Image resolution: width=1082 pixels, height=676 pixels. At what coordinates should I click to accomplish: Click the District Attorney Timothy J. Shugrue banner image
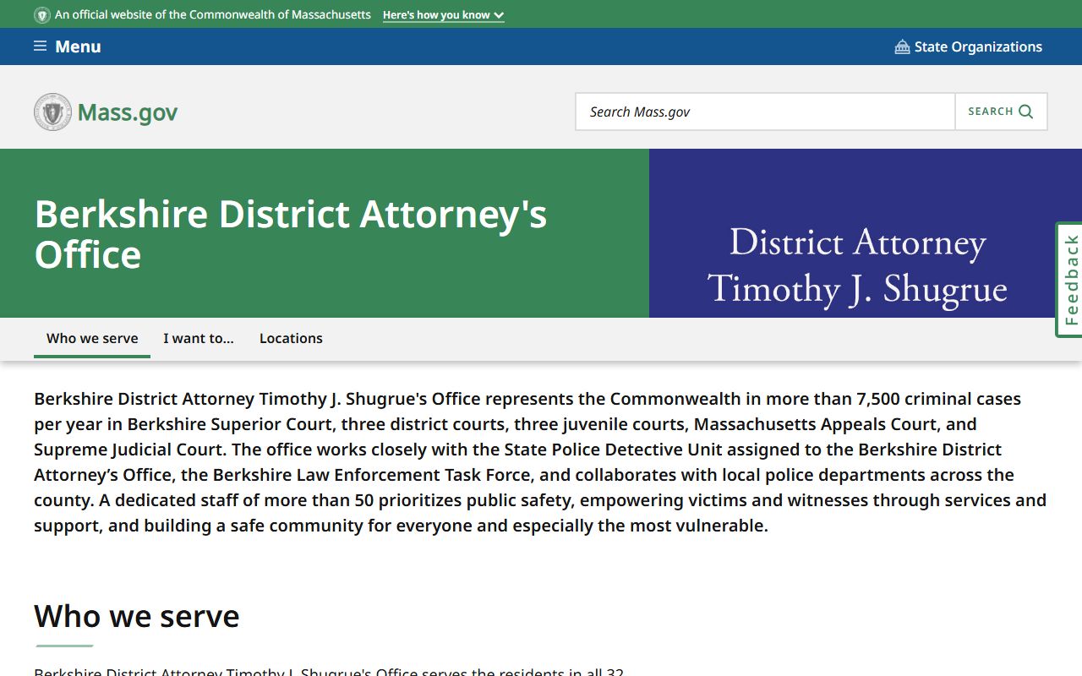pyautogui.click(x=866, y=233)
